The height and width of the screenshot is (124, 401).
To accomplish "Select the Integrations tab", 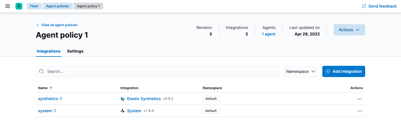I will click(x=49, y=51).
